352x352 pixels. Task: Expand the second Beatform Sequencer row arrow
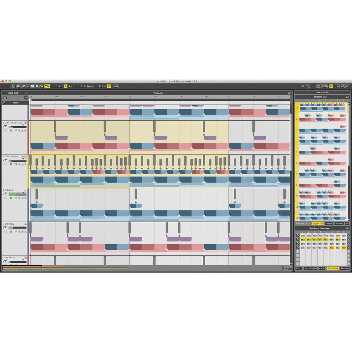(297, 239)
